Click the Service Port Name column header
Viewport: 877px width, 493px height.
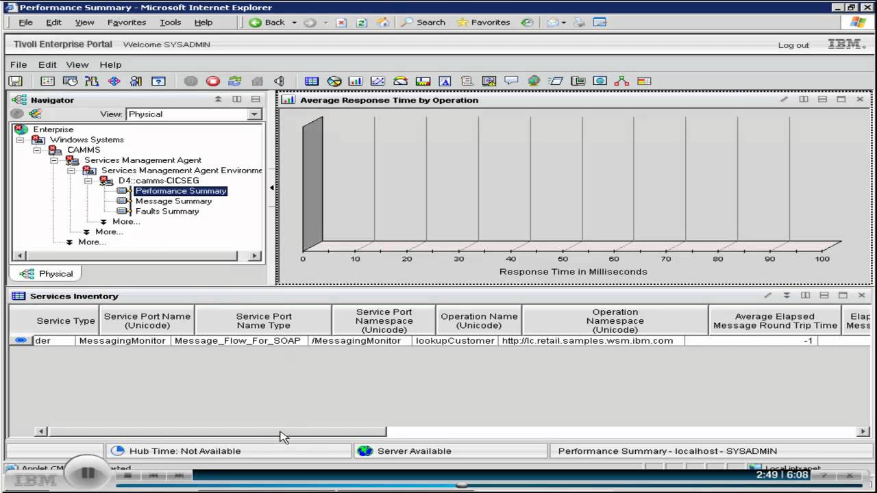coord(147,320)
